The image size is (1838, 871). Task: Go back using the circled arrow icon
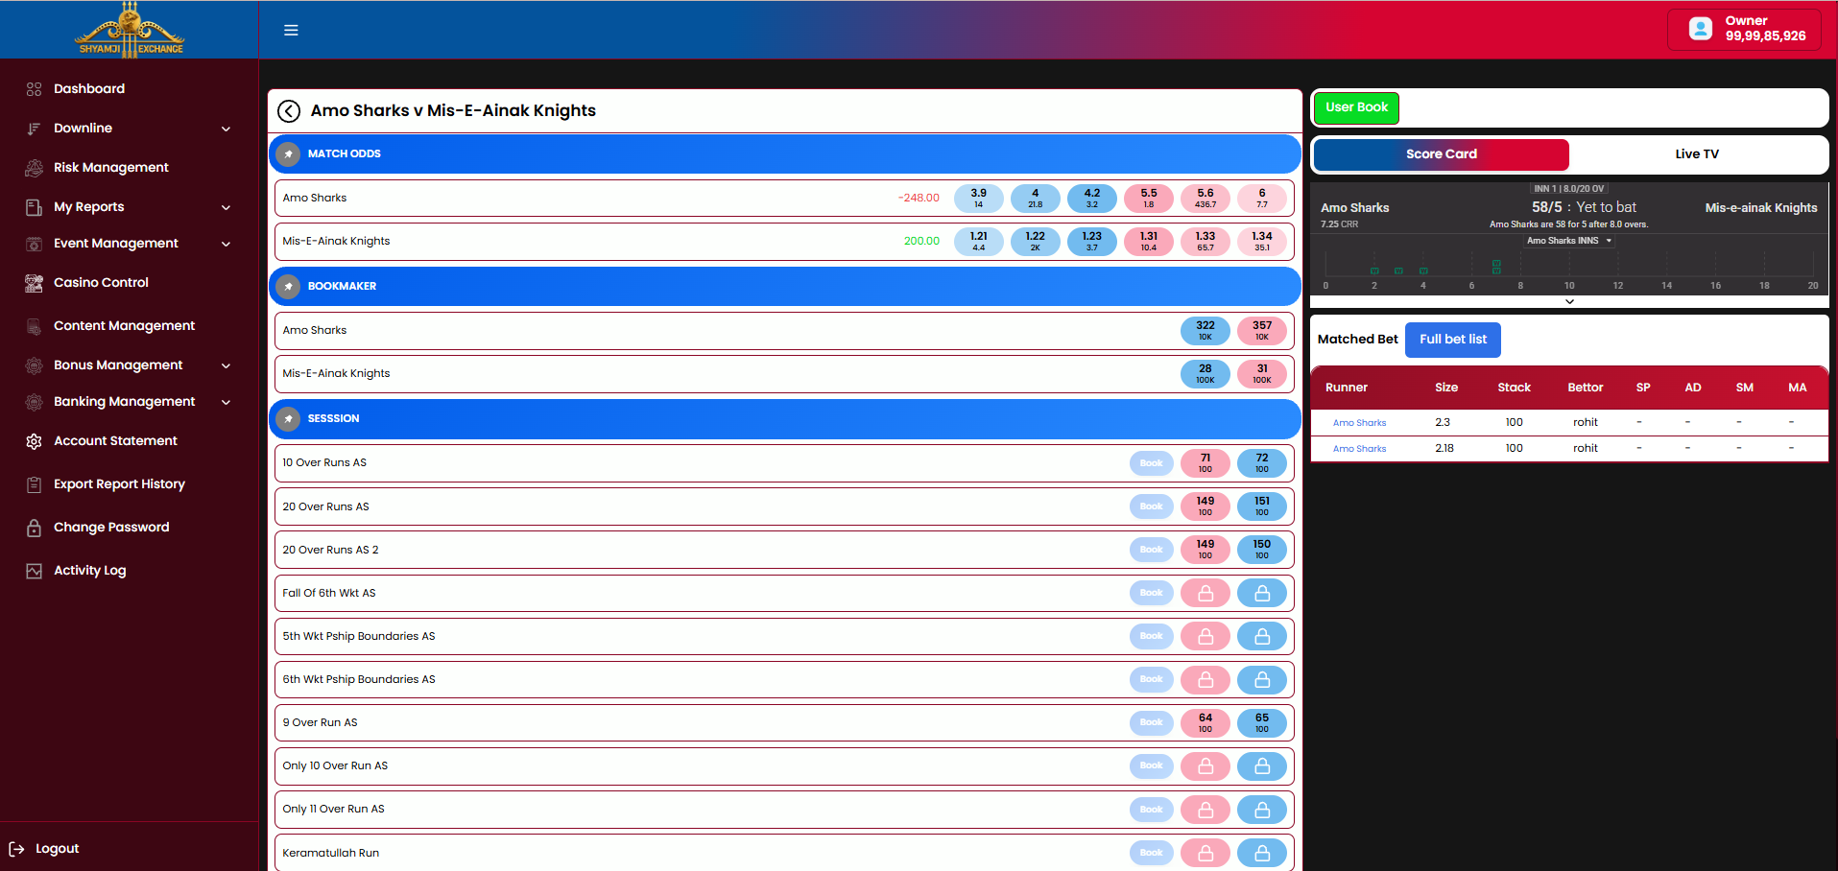point(289,111)
